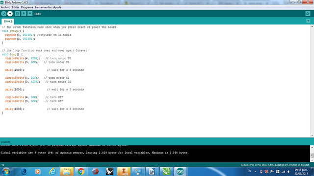Viewport: 314px width, 176px height.
Task: Click the 'Global variables use 9 bytes' console line
Action: click(95, 153)
